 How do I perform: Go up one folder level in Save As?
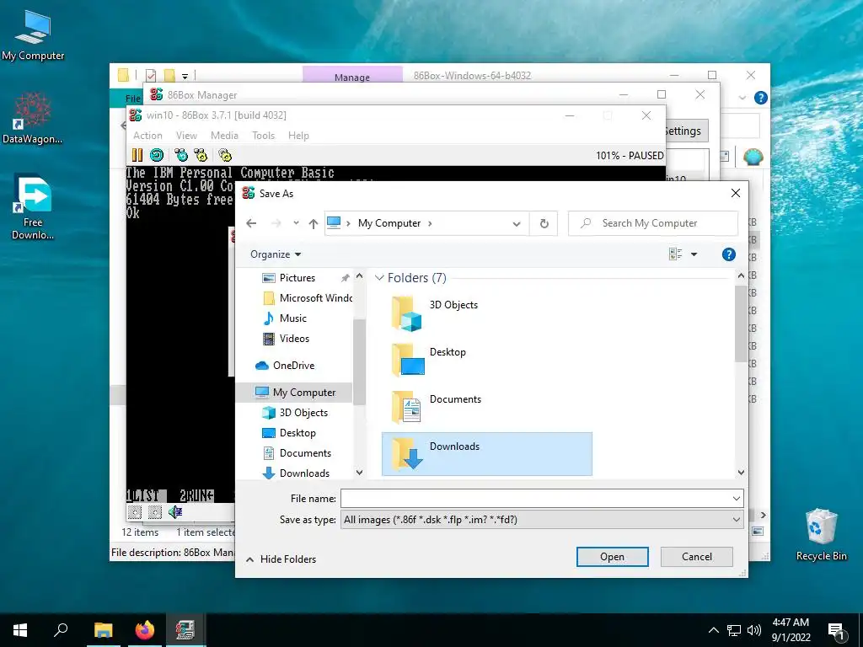click(314, 223)
